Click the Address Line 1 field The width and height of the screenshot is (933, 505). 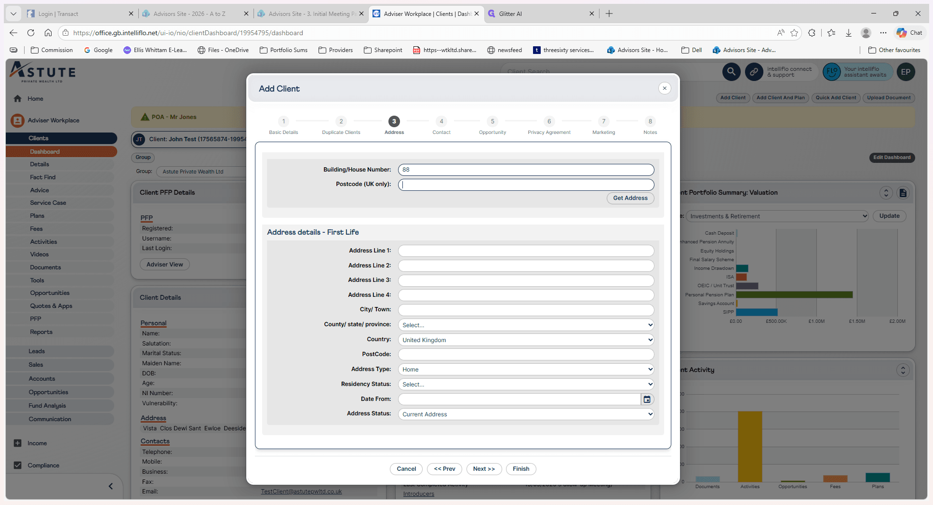click(x=526, y=251)
